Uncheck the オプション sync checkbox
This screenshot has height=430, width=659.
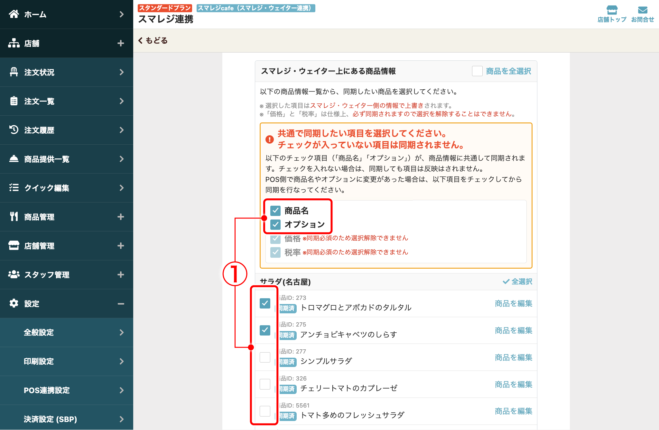(275, 224)
